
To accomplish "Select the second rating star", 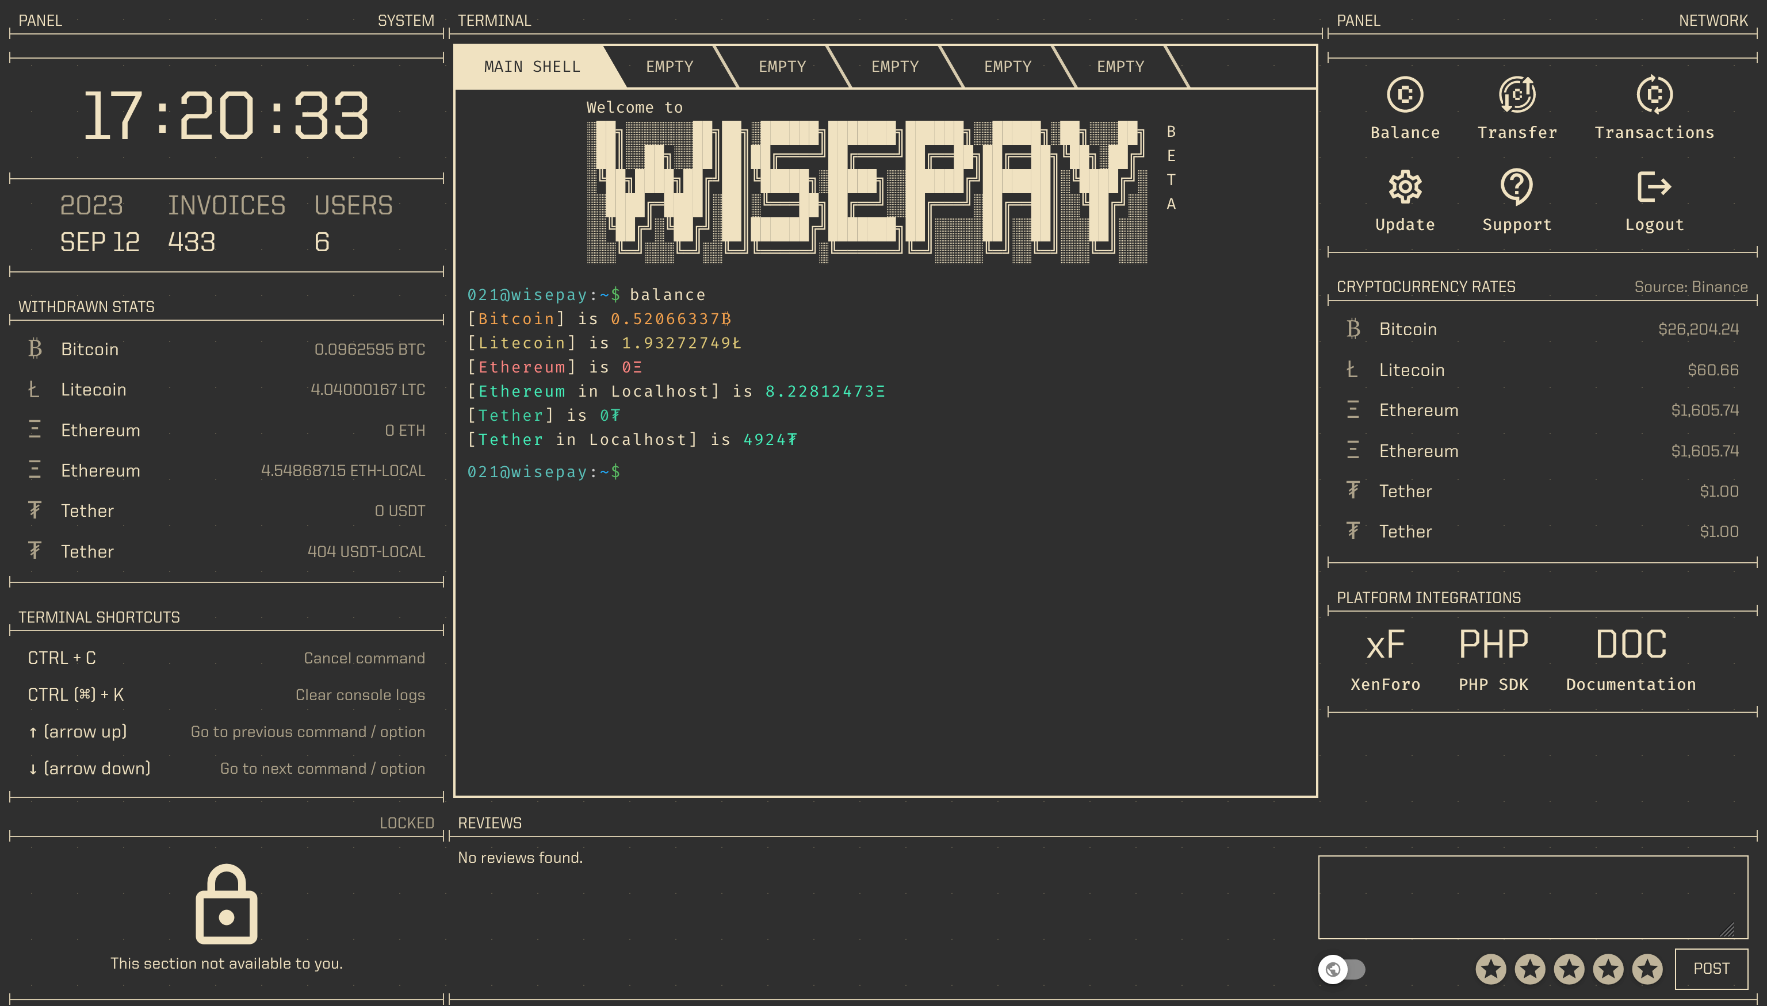I will 1530,969.
